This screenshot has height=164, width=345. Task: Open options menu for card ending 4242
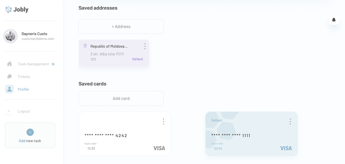(x=164, y=122)
